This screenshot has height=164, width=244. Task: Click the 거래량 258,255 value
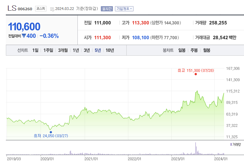(x=218, y=23)
